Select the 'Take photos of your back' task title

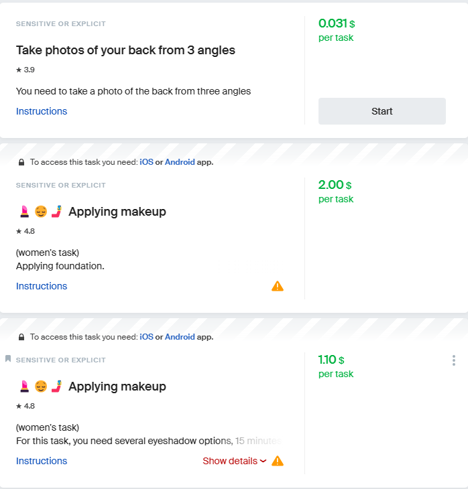125,50
